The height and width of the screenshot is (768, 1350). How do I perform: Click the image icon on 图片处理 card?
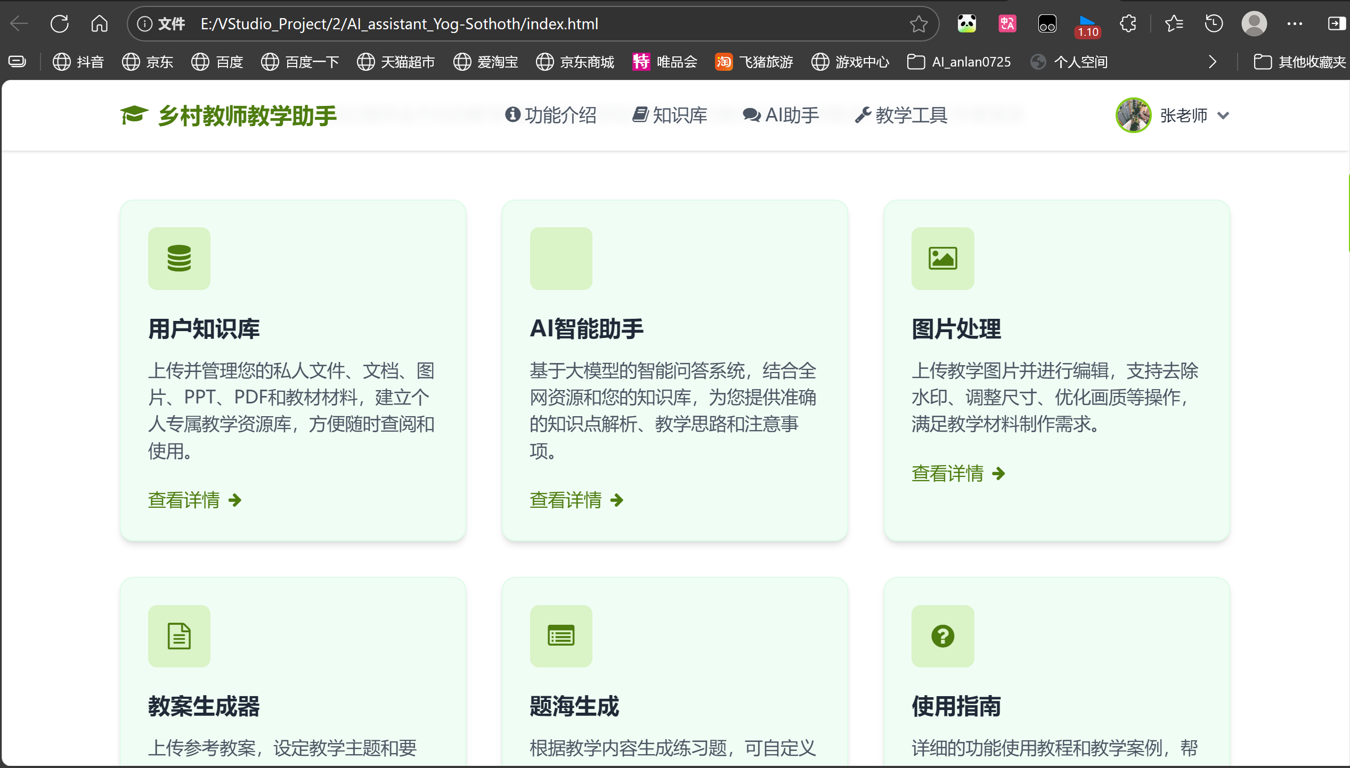942,259
